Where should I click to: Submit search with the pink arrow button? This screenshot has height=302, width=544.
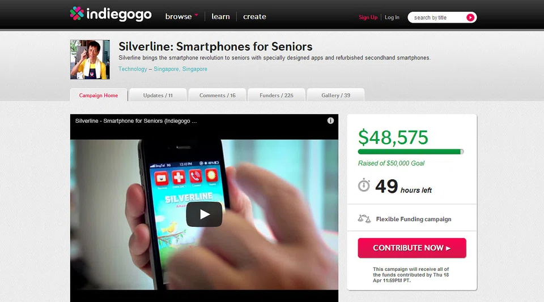point(470,18)
